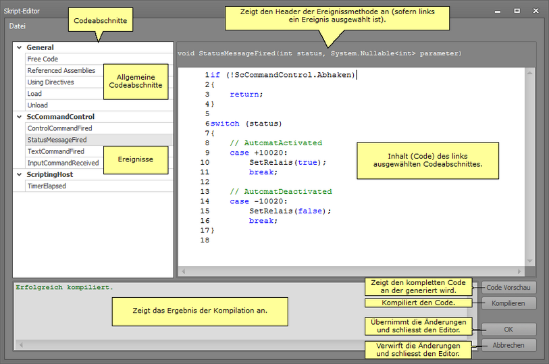The width and height of the screenshot is (549, 364).
Task: Select the Unload code section
Action: (x=99, y=105)
